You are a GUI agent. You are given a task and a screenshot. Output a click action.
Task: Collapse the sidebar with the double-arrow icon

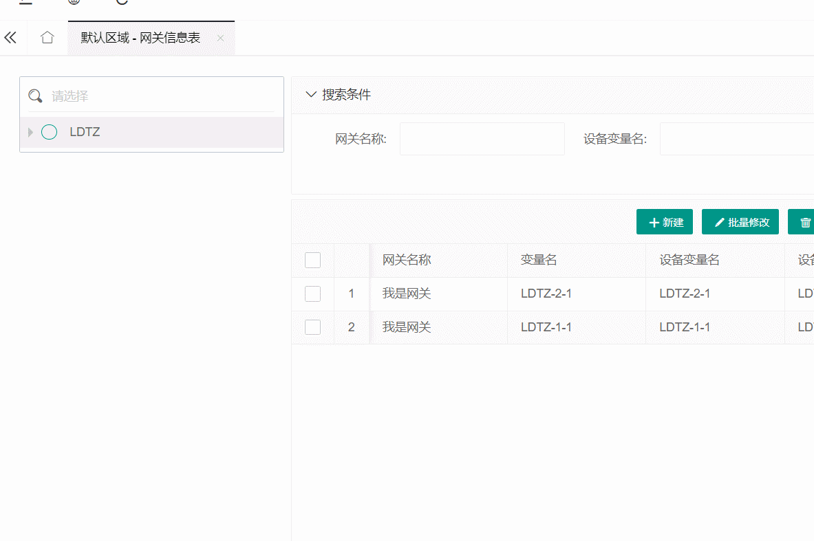point(10,38)
